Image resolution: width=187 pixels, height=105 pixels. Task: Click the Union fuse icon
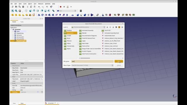click(85, 15)
